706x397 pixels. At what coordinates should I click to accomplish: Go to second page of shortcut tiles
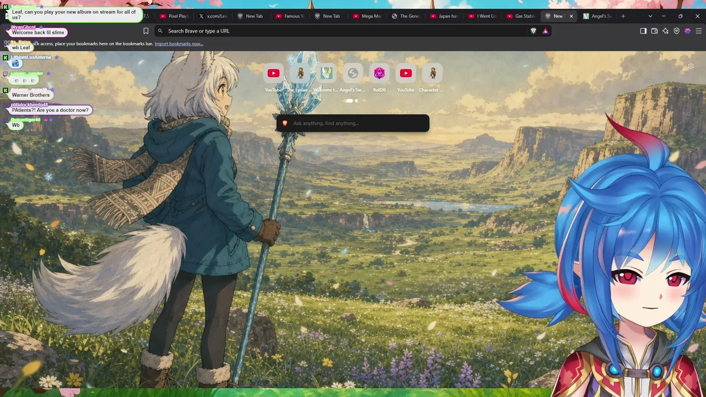click(356, 101)
